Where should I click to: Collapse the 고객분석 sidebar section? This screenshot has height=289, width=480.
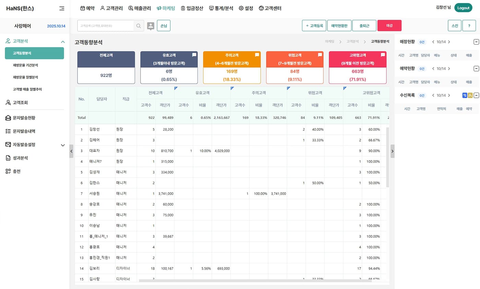coord(63,42)
